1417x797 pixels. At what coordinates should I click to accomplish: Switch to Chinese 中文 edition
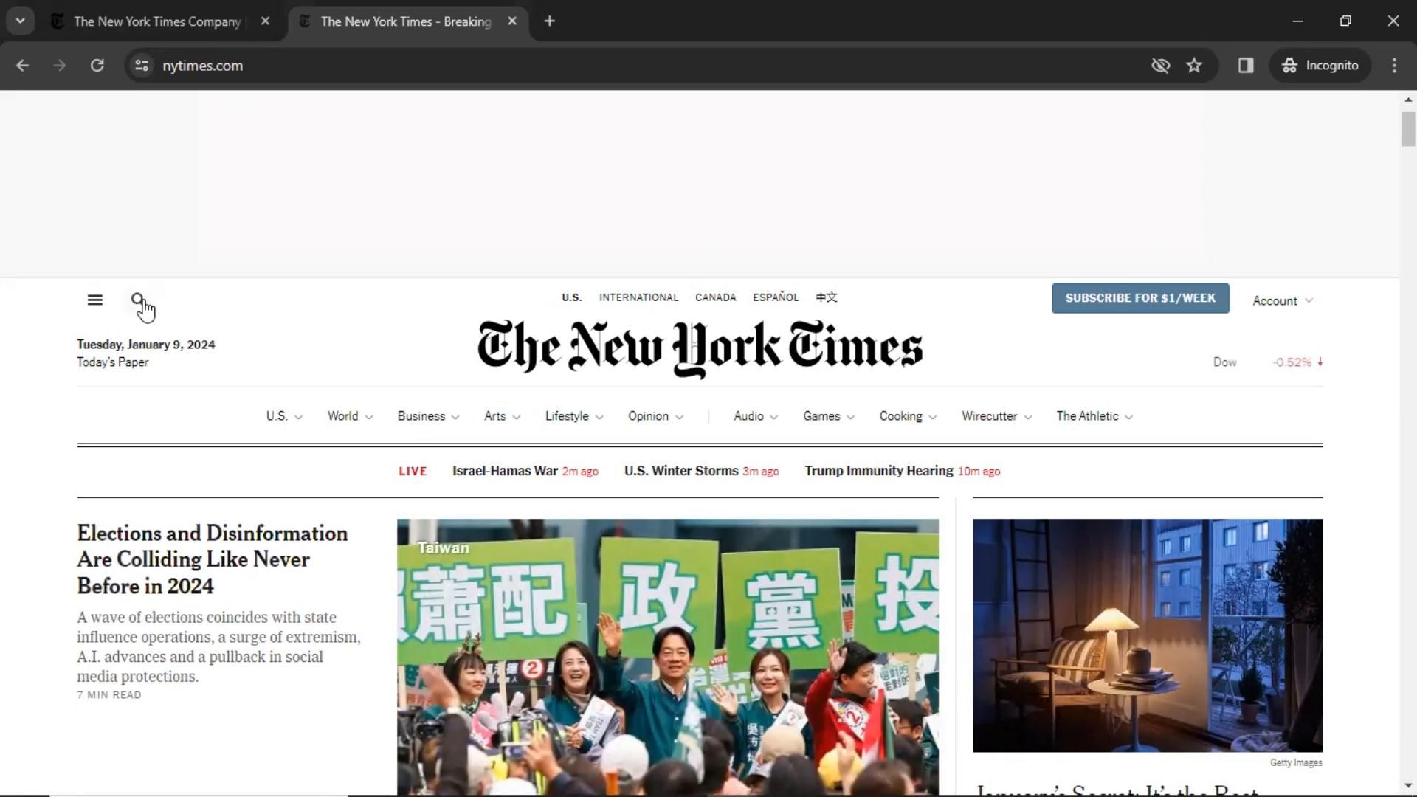pos(827,297)
